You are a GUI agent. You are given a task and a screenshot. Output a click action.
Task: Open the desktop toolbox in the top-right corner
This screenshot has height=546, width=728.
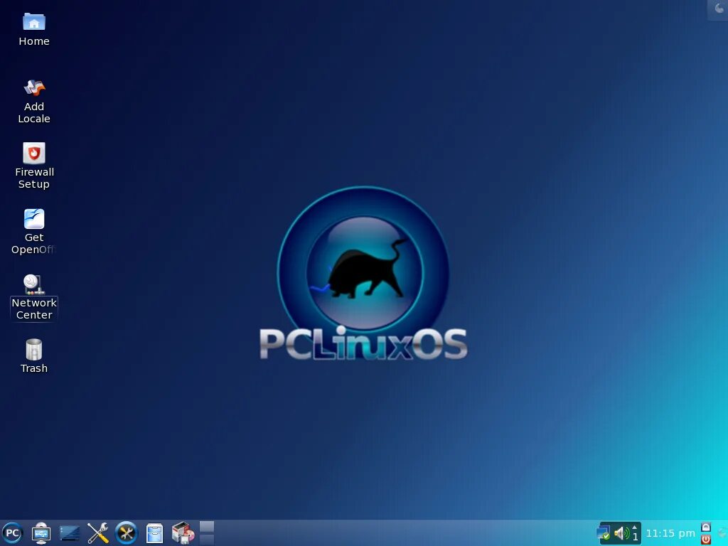pos(718,9)
